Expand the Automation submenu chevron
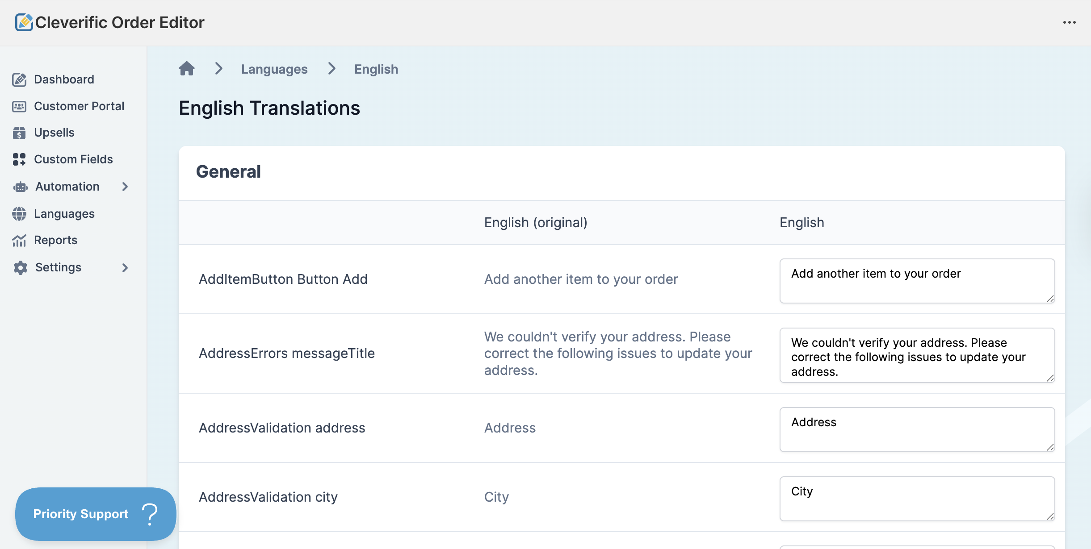1091x549 pixels. click(x=125, y=187)
